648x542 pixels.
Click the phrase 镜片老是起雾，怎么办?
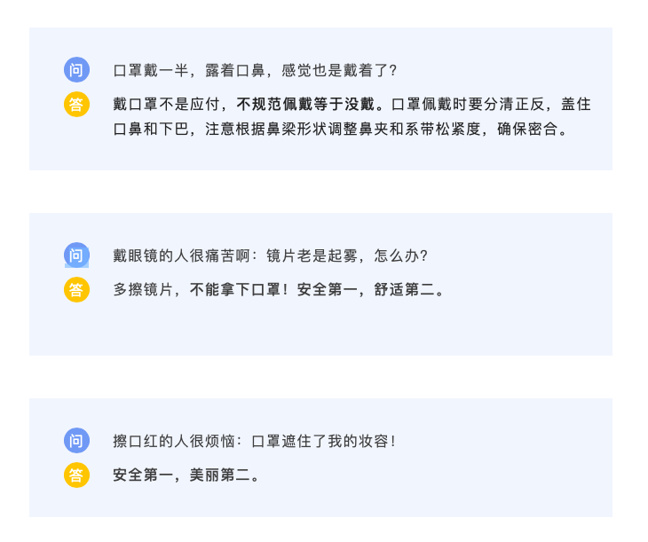point(347,255)
